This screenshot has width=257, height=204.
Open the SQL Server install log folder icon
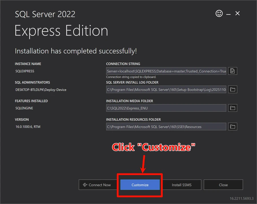click(x=232, y=90)
